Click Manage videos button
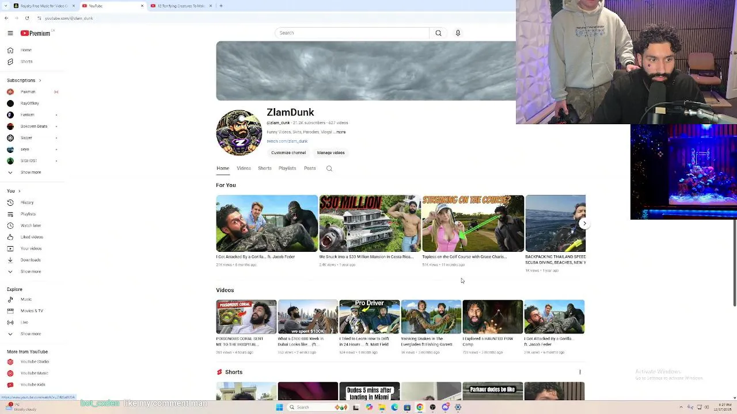The image size is (737, 414). tap(331, 153)
